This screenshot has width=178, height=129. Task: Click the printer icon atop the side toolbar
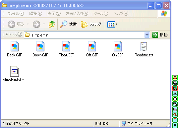coord(175,78)
